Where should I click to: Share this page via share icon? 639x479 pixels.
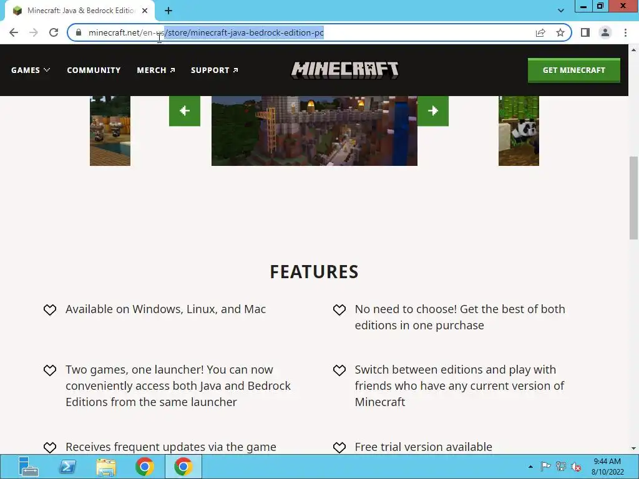540,32
